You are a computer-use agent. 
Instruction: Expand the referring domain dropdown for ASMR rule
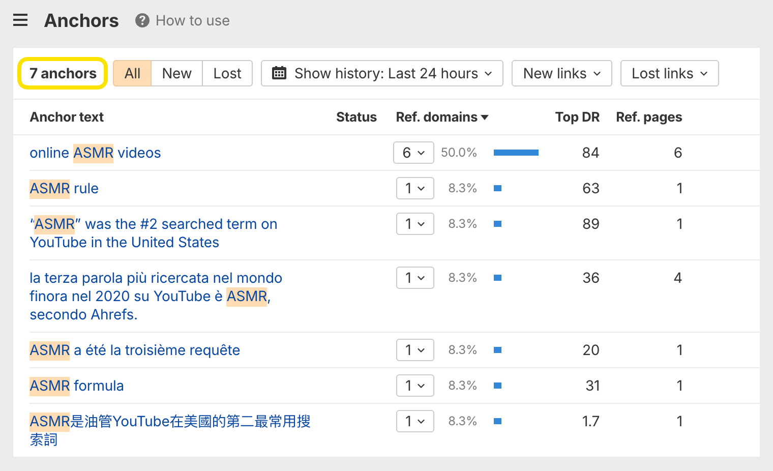[x=415, y=188]
